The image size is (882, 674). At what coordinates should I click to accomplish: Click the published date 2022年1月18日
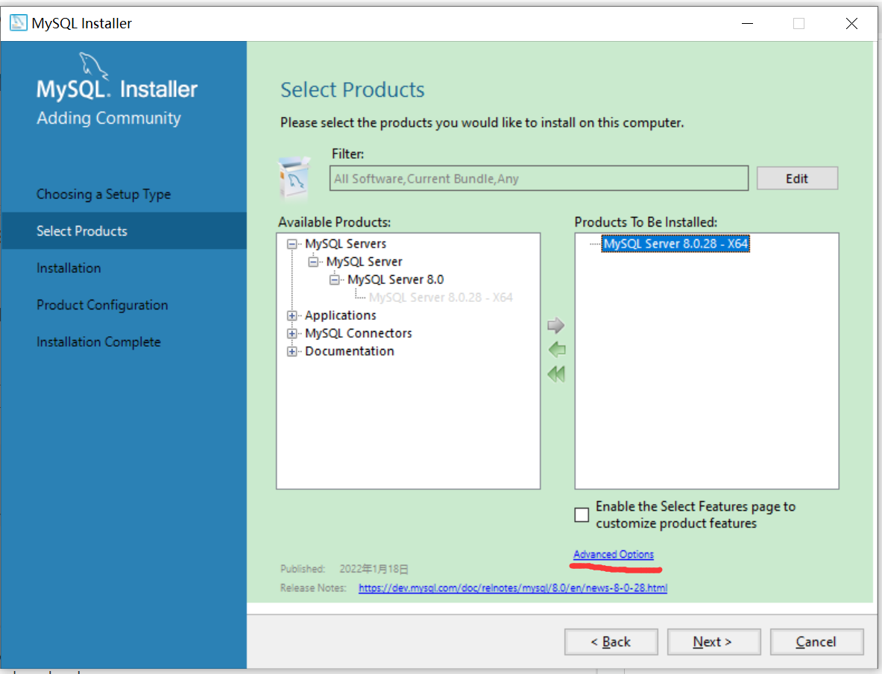(x=374, y=569)
